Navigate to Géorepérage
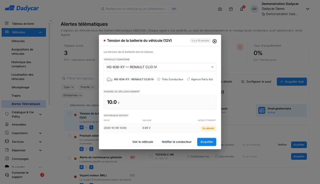Viewport: 320px width, 184px height. coord(20,87)
